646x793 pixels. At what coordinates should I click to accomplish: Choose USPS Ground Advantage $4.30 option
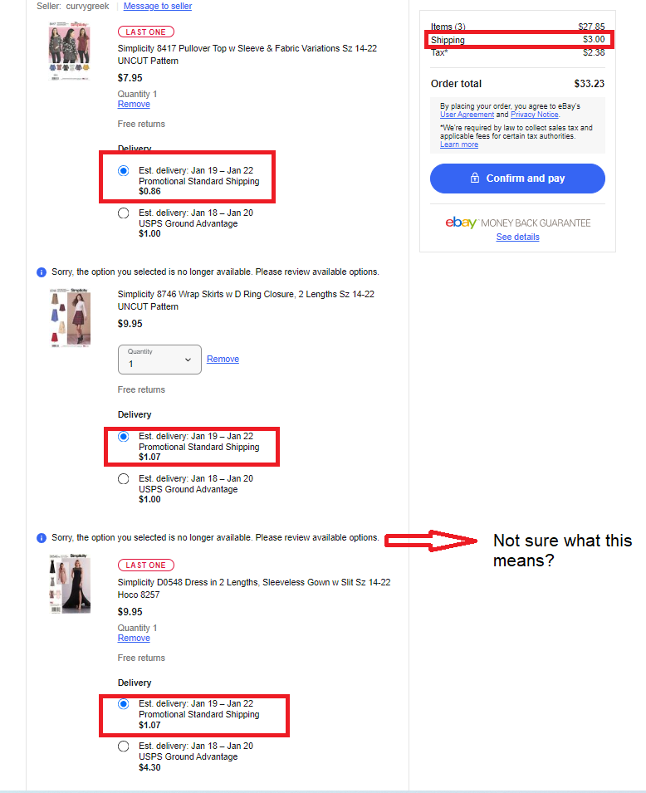[x=124, y=746]
